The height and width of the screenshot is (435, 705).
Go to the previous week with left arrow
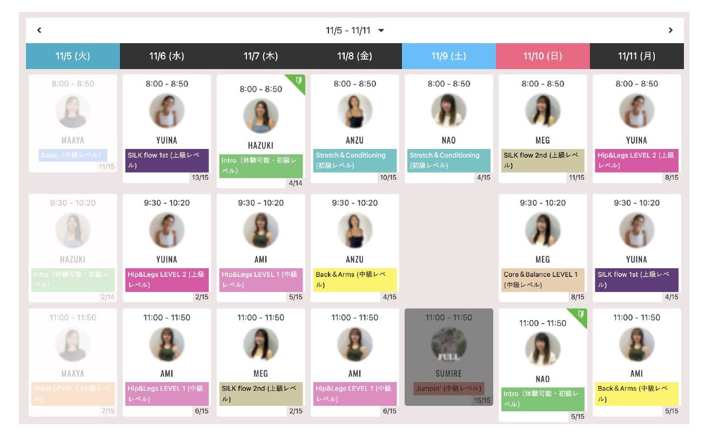(x=39, y=30)
